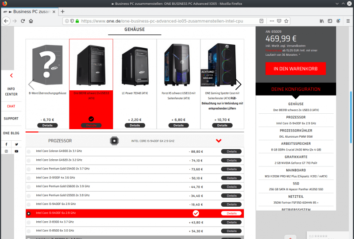Image resolution: width=354 pixels, height=239 pixels.
Task: Open tracking protection shield icon
Action: click(72, 21)
